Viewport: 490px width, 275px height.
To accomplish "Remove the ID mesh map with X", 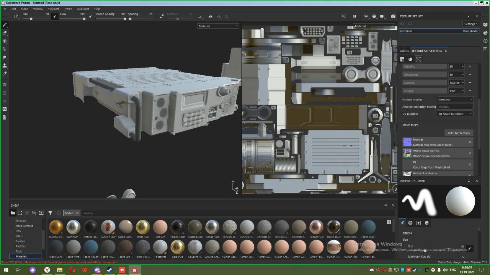I will pos(470,165).
